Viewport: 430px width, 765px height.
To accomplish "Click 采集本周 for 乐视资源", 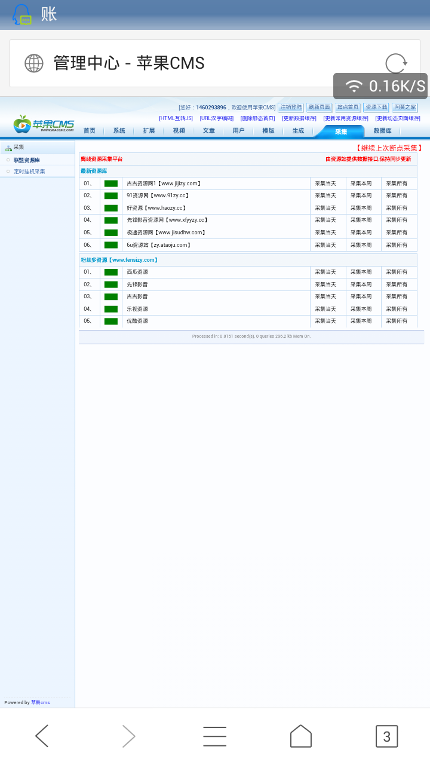I will tap(361, 309).
